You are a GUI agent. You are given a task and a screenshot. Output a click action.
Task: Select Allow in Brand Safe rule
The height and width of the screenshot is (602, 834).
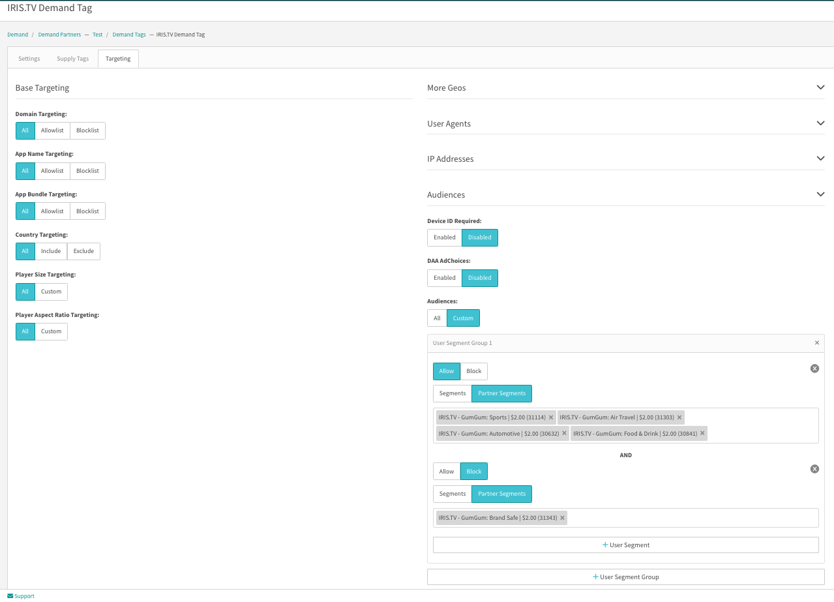point(447,472)
